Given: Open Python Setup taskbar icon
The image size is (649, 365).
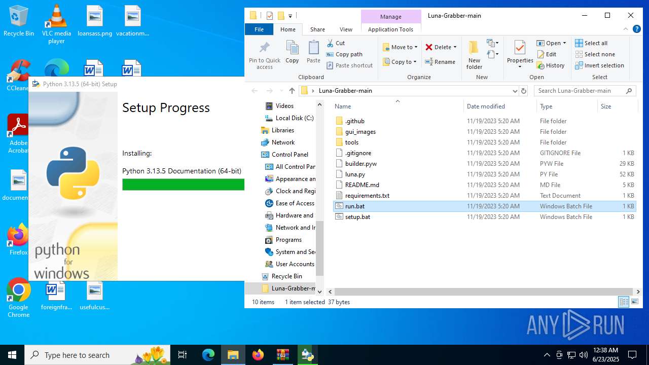Looking at the screenshot, I should click(x=307, y=355).
